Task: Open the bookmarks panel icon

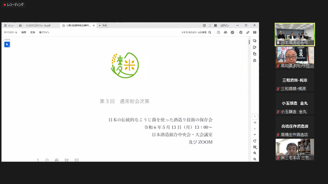Action: click(255, 48)
